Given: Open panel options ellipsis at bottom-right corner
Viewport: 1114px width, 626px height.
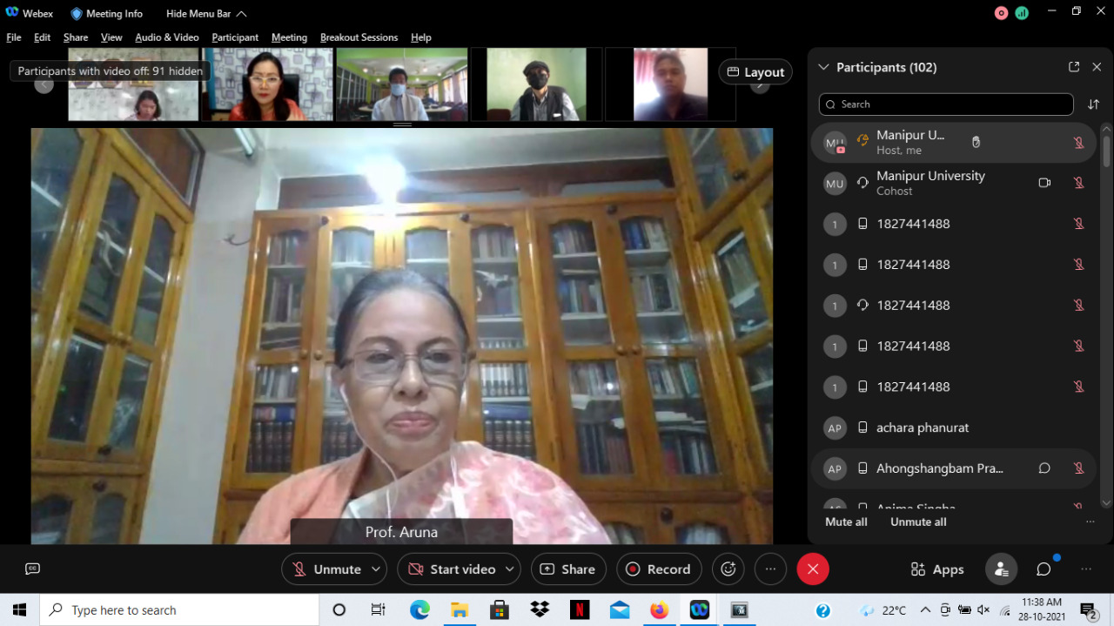Looking at the screenshot, I should pos(1085,569).
